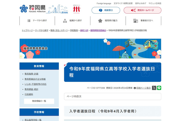This screenshot has width=182, height=121.
Task: Click 福岡県教育委員会 breadcrumb link
Action: (x=98, y=30)
